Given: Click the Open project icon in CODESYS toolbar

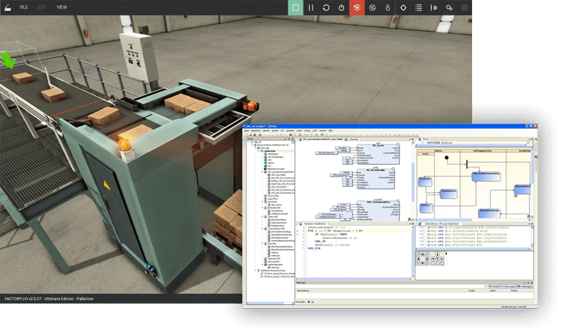Looking at the screenshot, I should 251,135.
